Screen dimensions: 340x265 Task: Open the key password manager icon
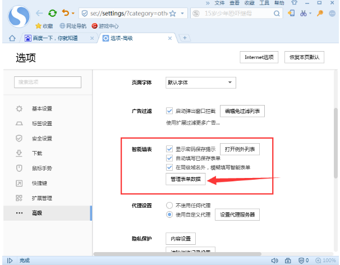tap(320, 13)
